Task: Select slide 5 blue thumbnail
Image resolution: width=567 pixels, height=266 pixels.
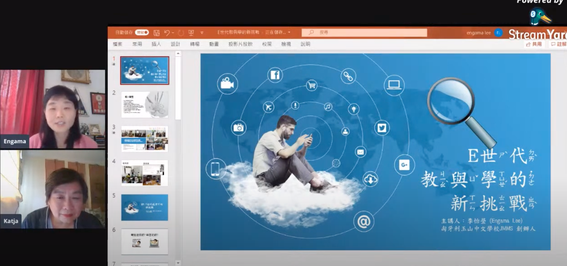Action: (x=145, y=207)
